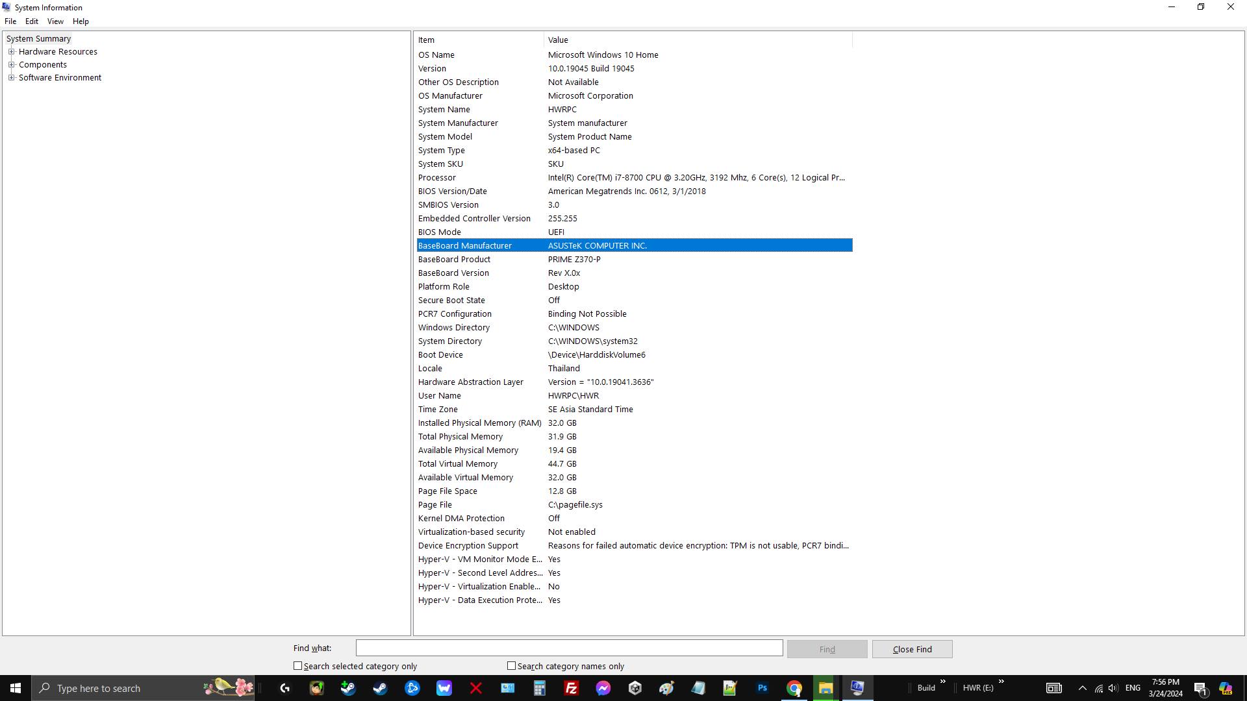Open the Windows Start menu
Screen dimensions: 1247x701
click(x=16, y=688)
